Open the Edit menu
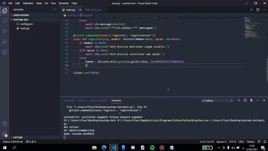This screenshot has height=151, width=268. tap(18, 3)
